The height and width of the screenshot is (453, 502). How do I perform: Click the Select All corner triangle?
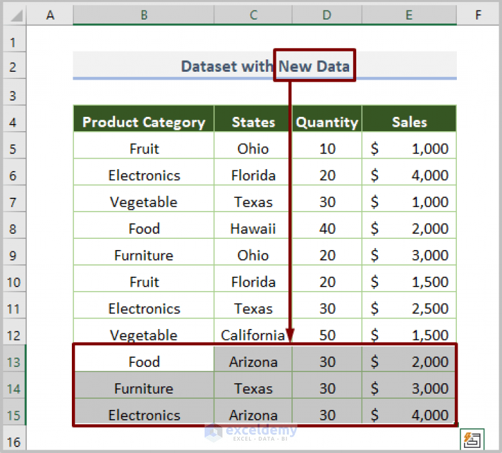[15, 15]
